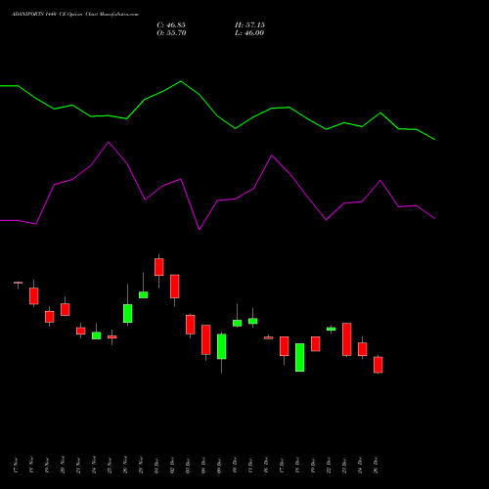Select the last red candlestick for 26 Dec

[378, 365]
